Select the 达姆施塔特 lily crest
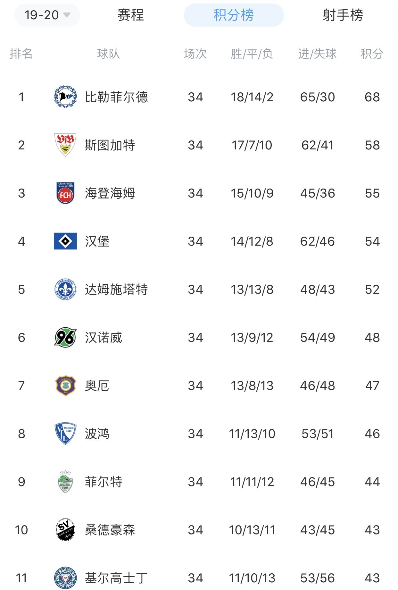 point(65,289)
